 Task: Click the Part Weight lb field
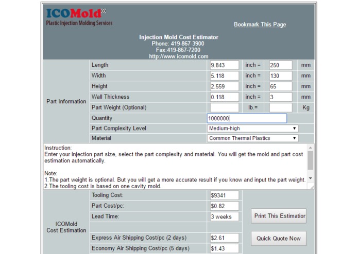tap(225, 107)
